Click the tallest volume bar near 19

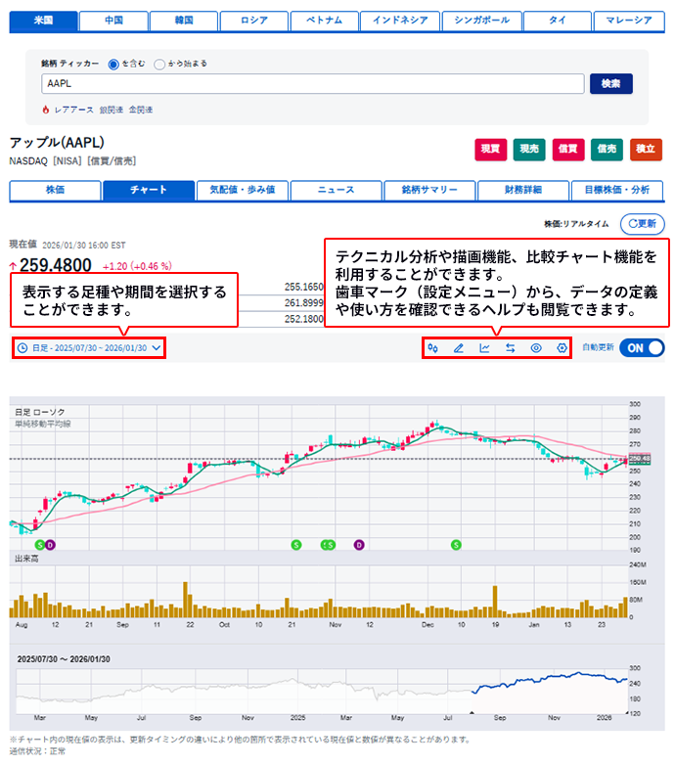coord(495,602)
